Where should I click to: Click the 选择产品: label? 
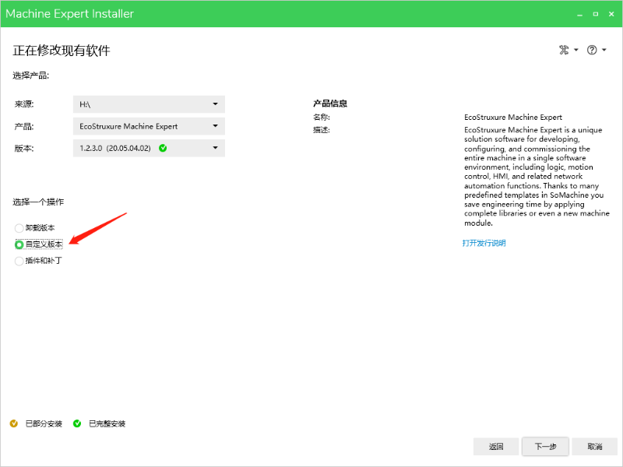click(x=31, y=75)
